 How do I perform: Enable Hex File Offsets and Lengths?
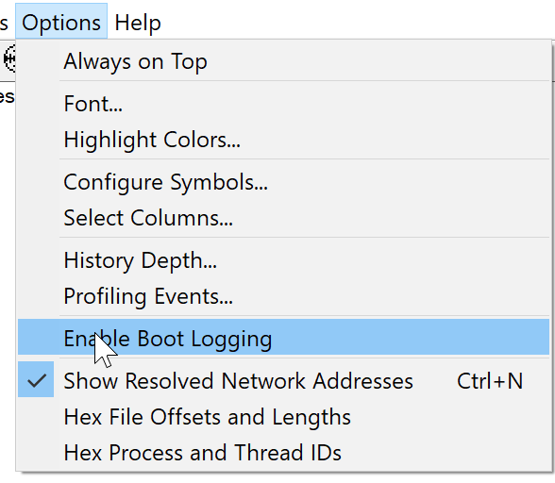(283, 416)
